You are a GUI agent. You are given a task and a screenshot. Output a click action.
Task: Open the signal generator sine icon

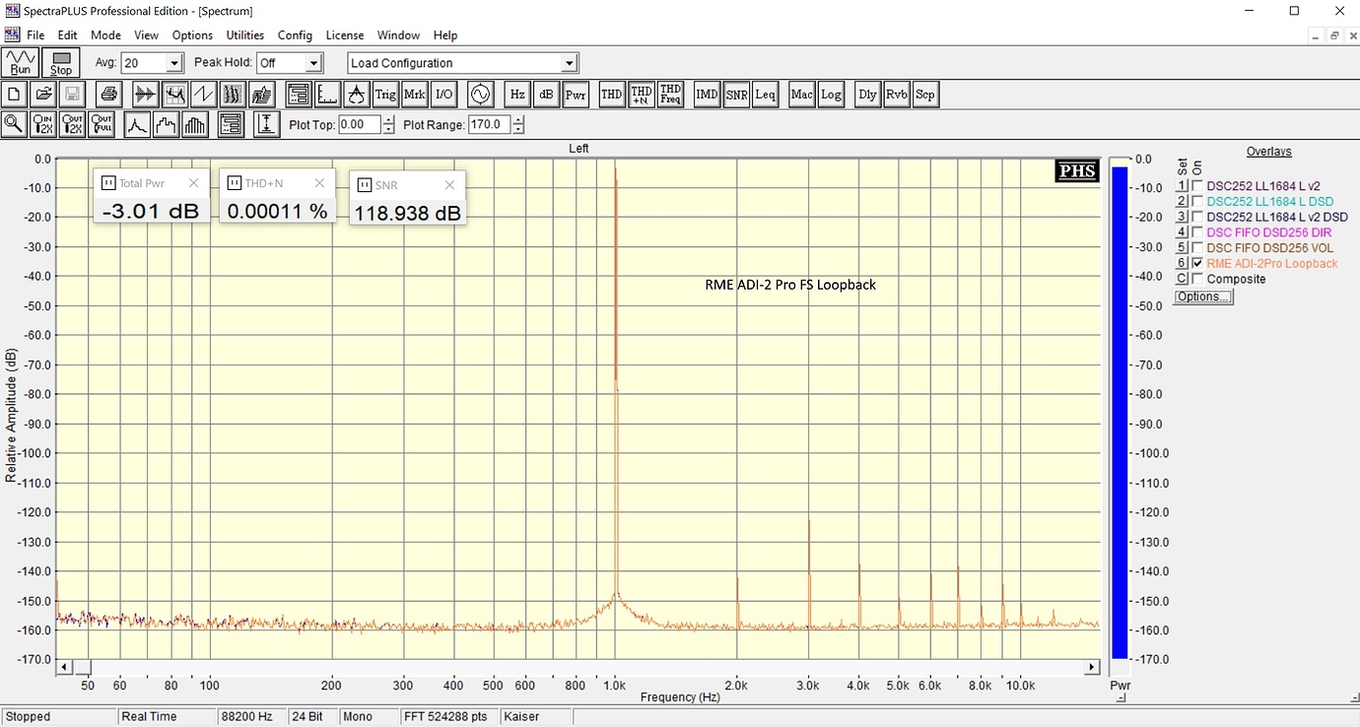(x=480, y=95)
